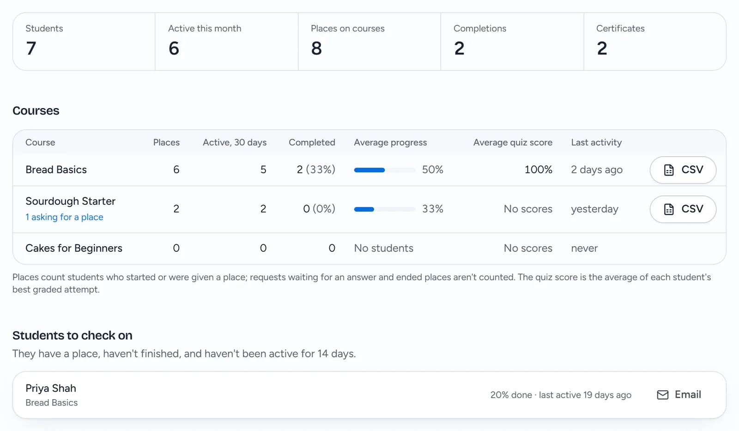
Task: Click the Completions summary card
Action: (x=512, y=42)
